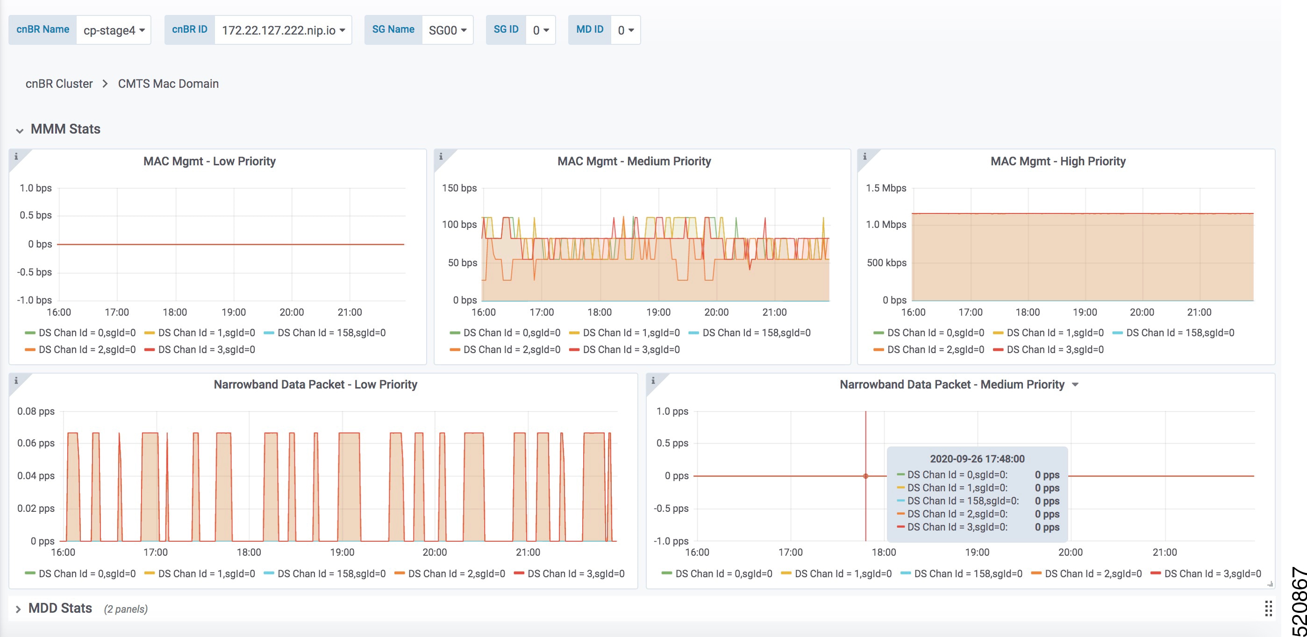Click the (2 panels) text beside MDD Stats
1307x637 pixels.
click(126, 609)
